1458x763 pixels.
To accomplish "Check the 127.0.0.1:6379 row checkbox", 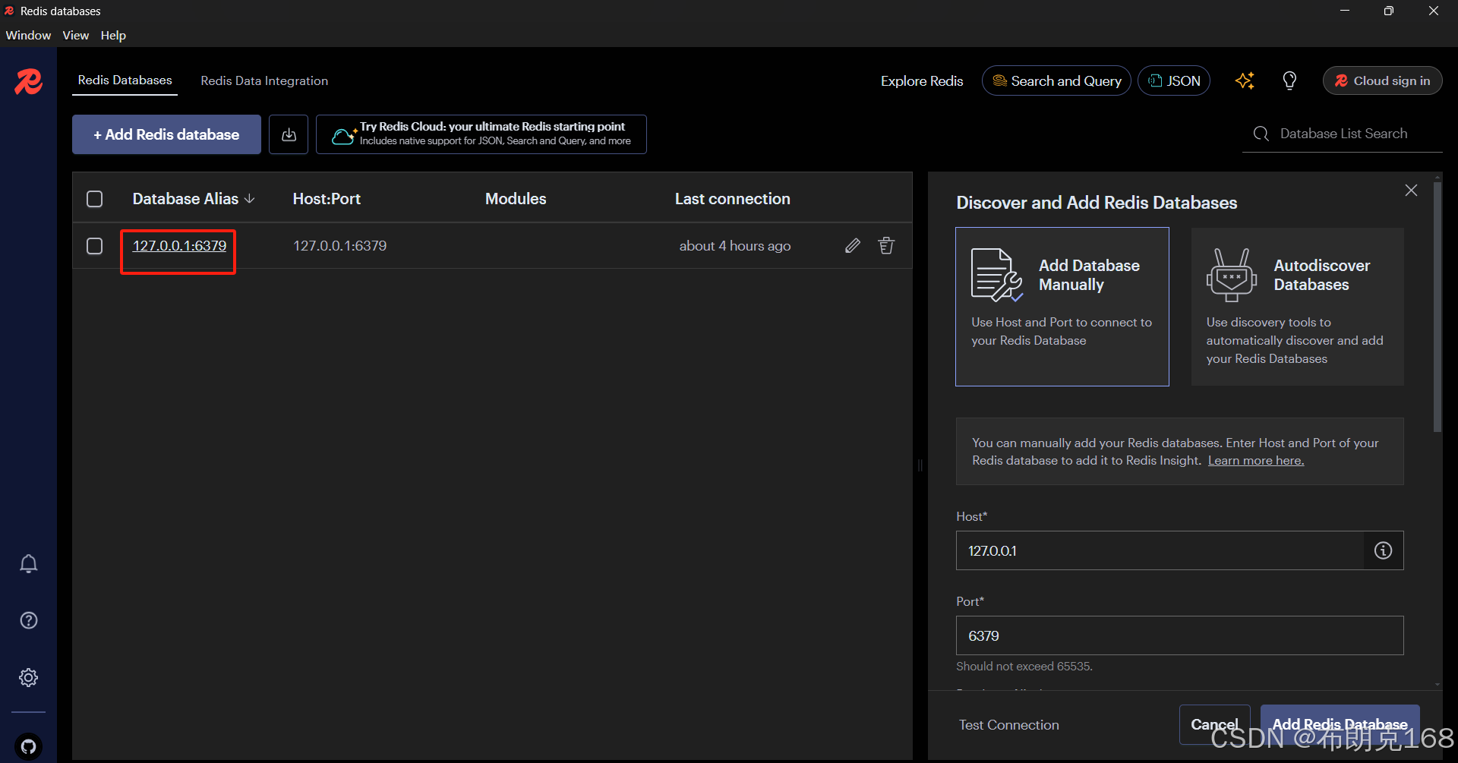I will (94, 246).
